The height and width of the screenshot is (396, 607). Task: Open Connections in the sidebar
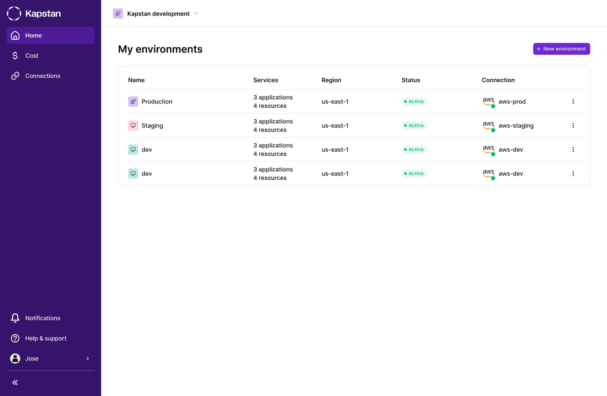[x=51, y=76]
